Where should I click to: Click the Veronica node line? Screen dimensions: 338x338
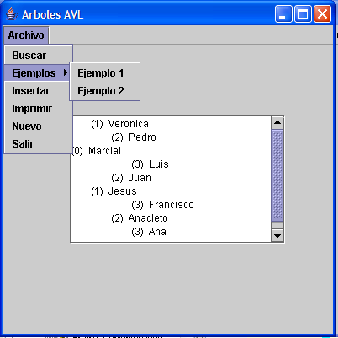point(120,124)
